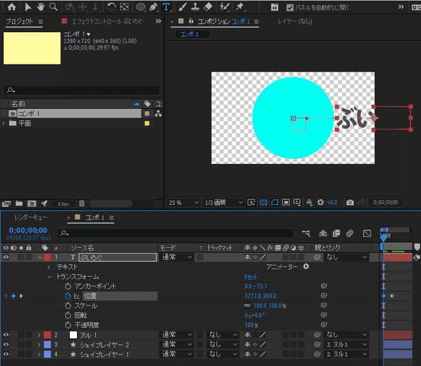Select the Puppet Pin tool

[x=239, y=7]
